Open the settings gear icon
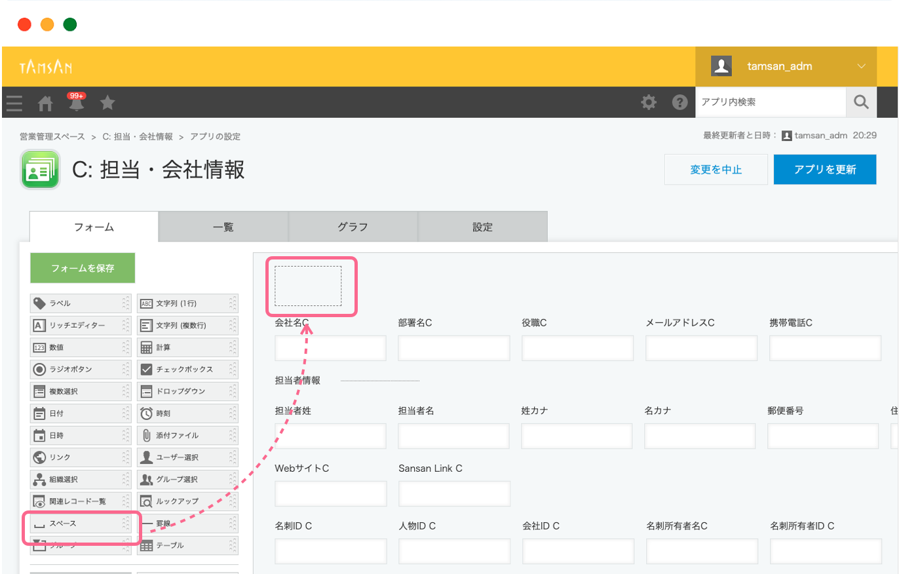Image resolution: width=901 pixels, height=574 pixels. 648,102
